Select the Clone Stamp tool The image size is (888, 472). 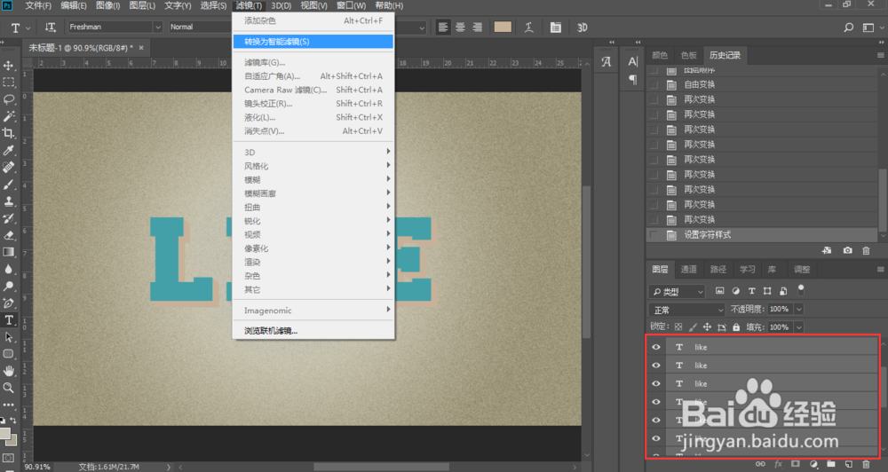point(9,201)
